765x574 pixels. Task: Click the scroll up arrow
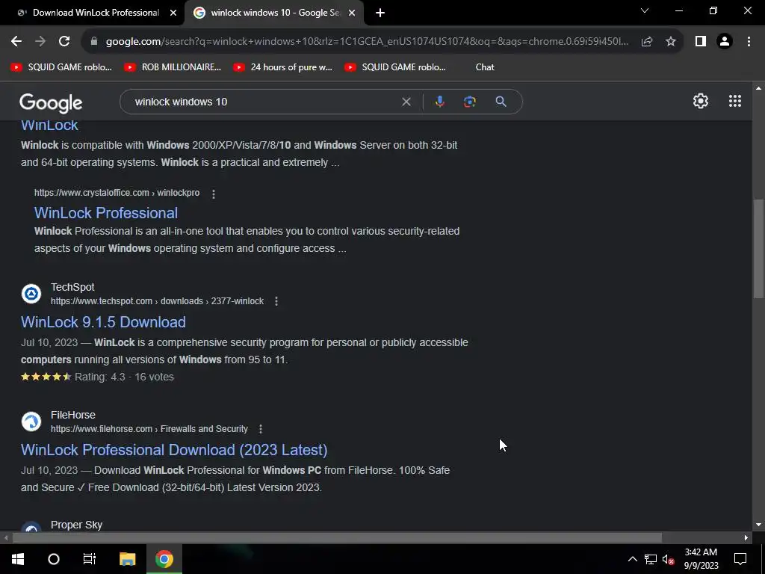pos(758,88)
